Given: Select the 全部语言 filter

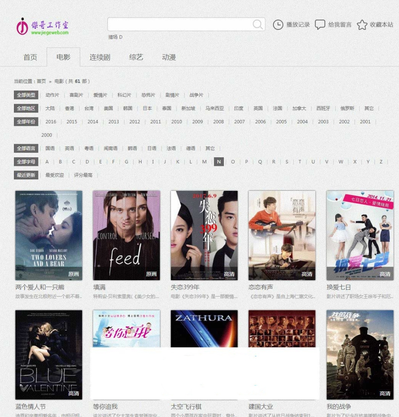Looking at the screenshot, I should [x=26, y=148].
